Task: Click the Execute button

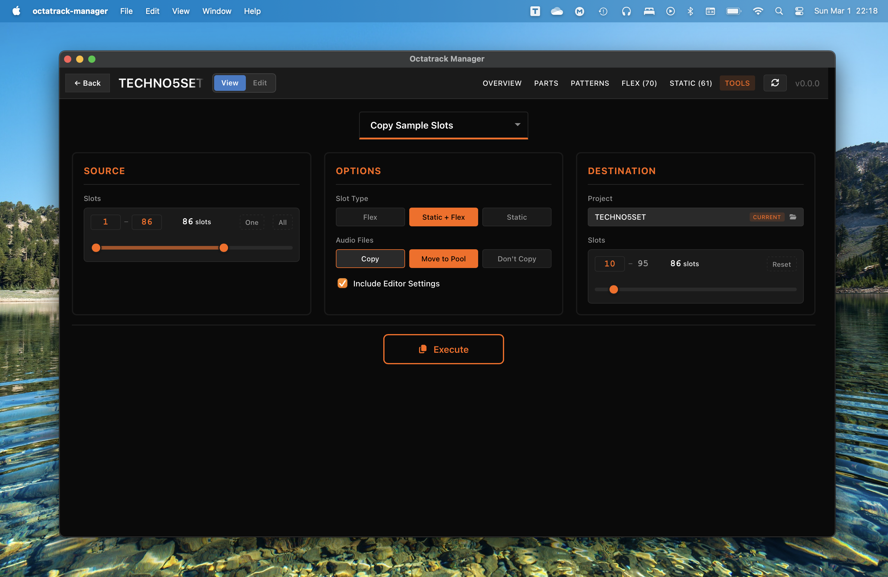Action: tap(443, 349)
